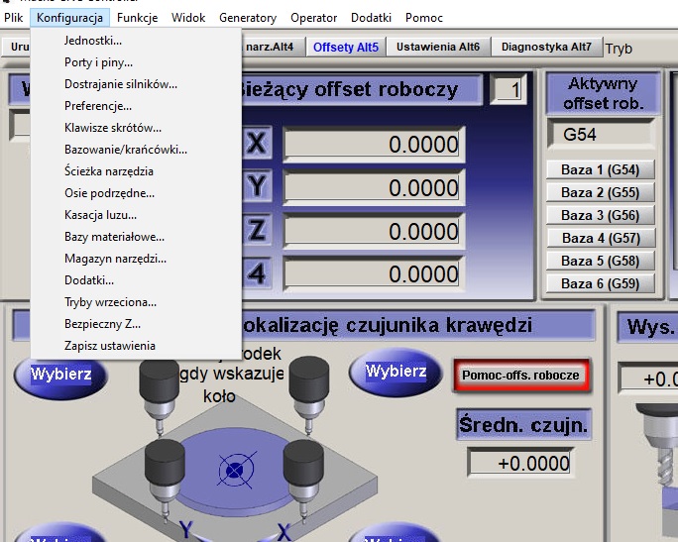
Task: Click the 4th axis zero button
Action: tap(257, 273)
